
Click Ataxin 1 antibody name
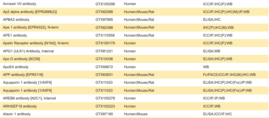[x=17, y=114]
